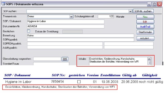Focus the left AddHyperlink field

coord(65,47)
